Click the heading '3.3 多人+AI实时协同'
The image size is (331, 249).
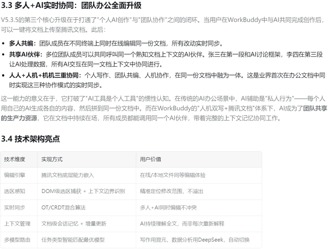(71, 5)
